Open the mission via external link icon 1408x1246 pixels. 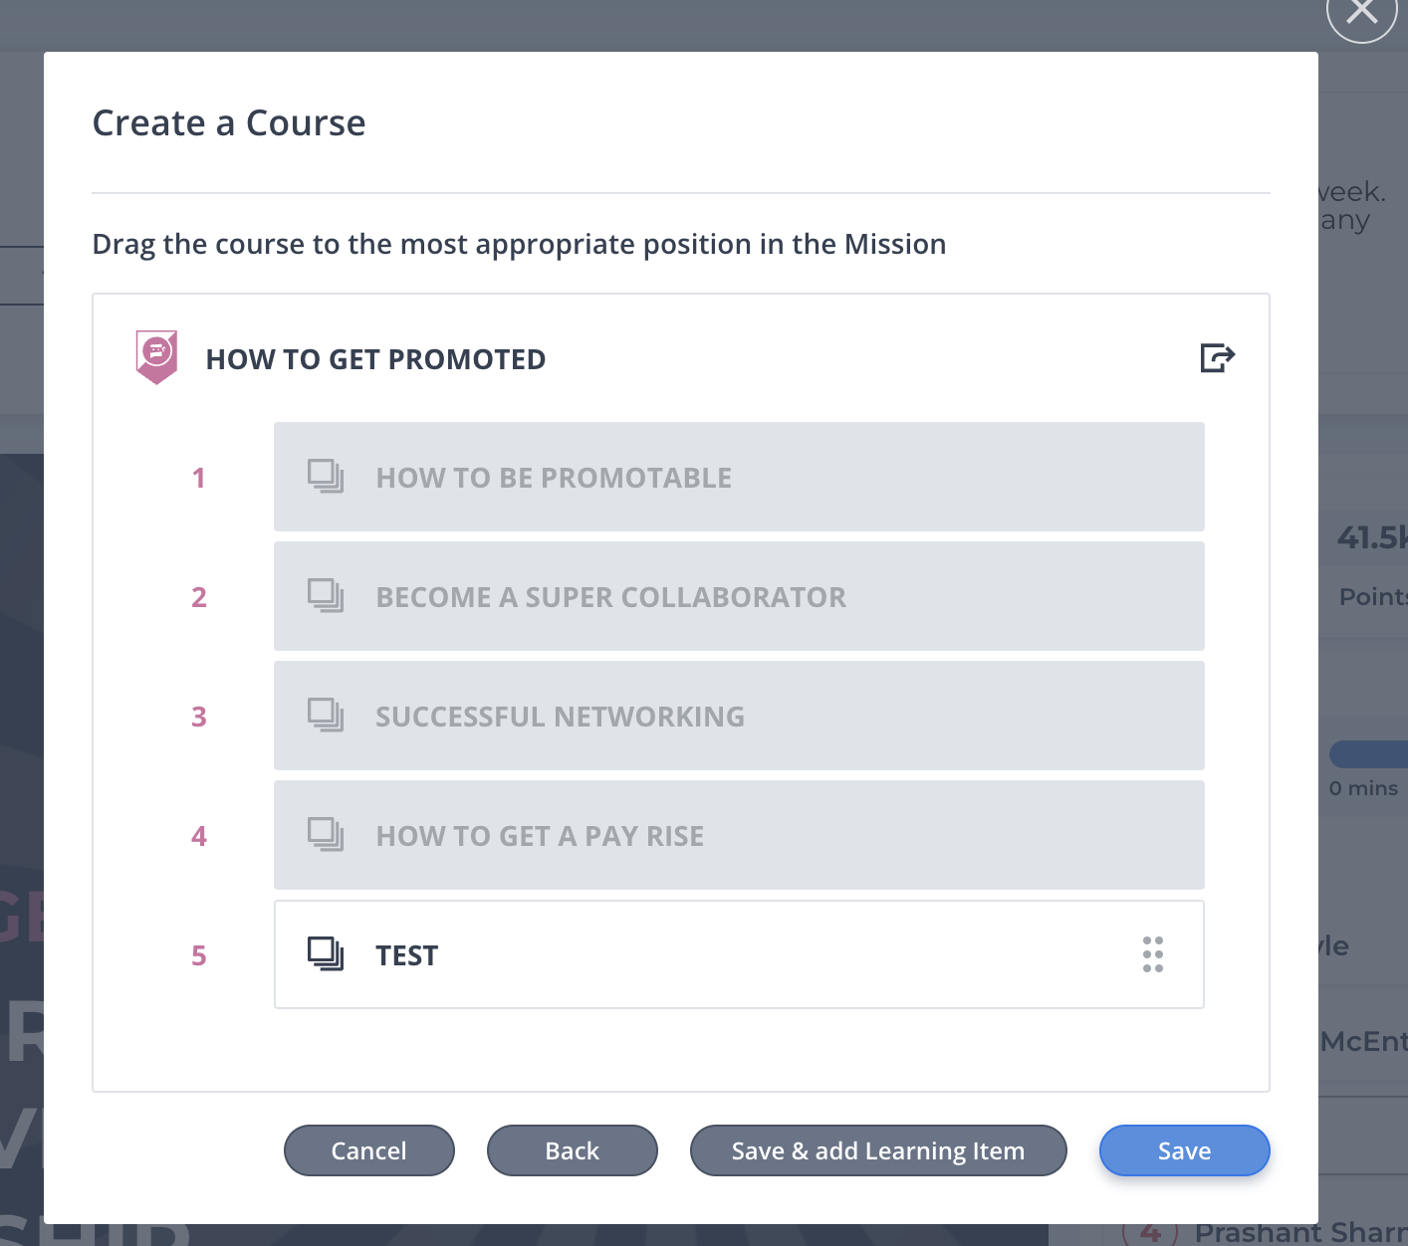click(x=1217, y=357)
